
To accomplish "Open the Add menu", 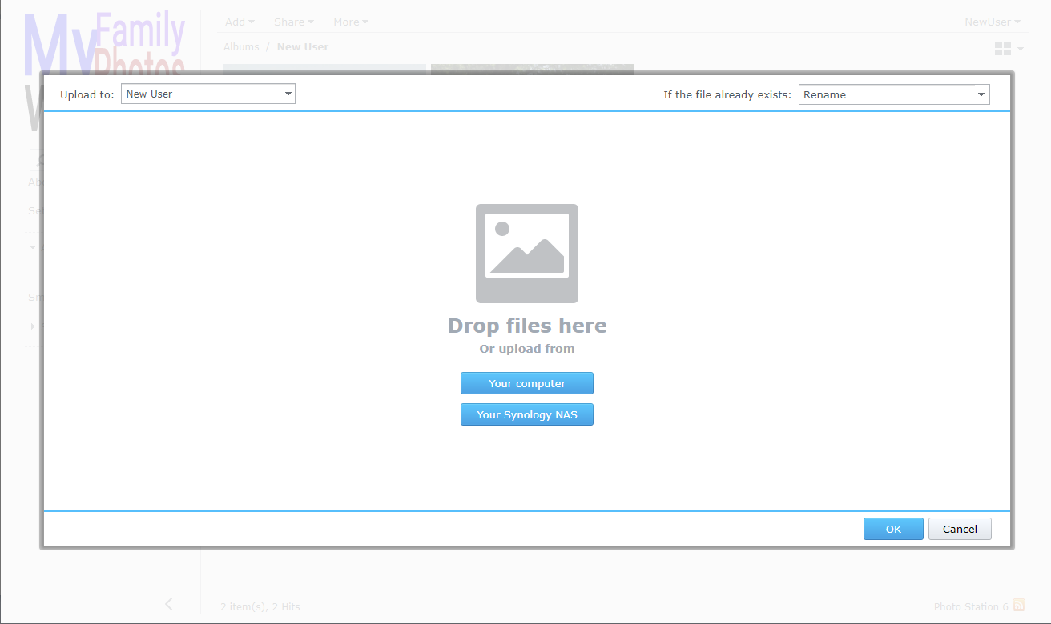I will 239,22.
